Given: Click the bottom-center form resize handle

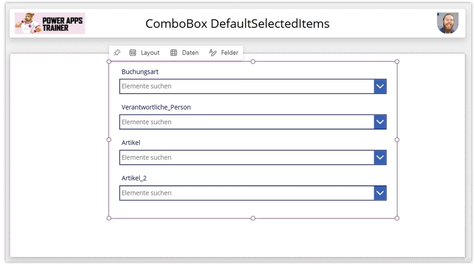Looking at the screenshot, I should 253,218.
